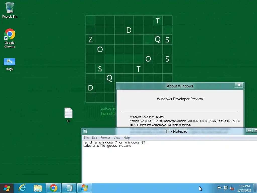Click the Version 6.2 build line
Image resolution: width=257 pixels, height=193 pixels.
click(185, 121)
